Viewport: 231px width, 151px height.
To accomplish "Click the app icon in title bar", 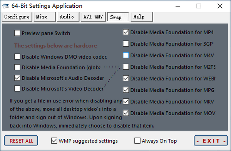I will (5, 6).
